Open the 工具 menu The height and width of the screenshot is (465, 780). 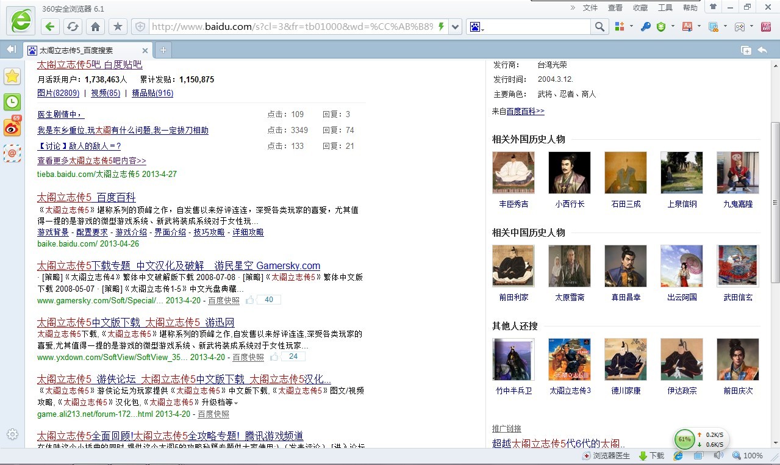665,8
